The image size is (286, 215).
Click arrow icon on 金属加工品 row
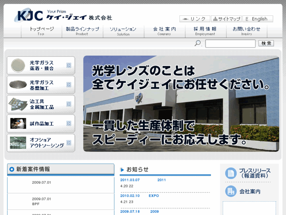click(x=69, y=104)
